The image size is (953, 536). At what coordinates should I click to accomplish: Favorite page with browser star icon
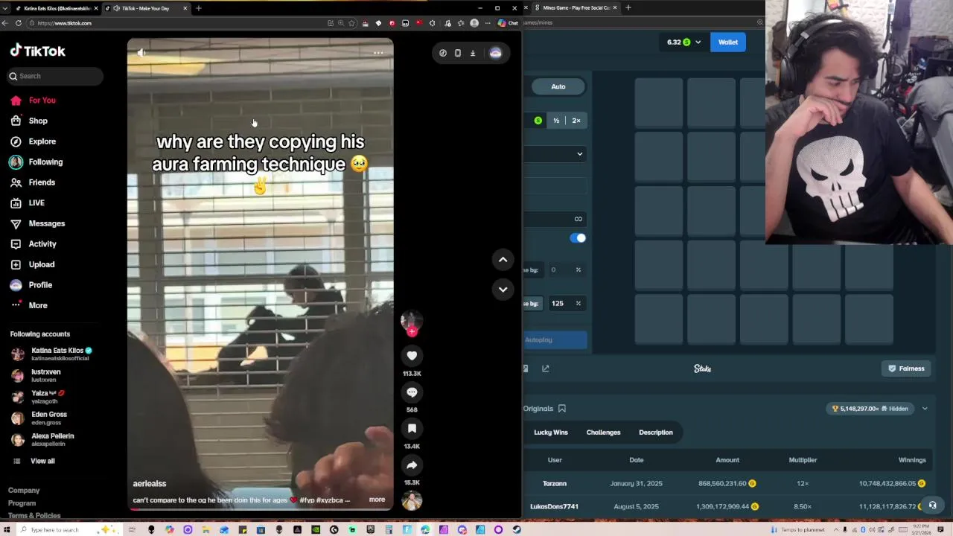click(x=352, y=23)
